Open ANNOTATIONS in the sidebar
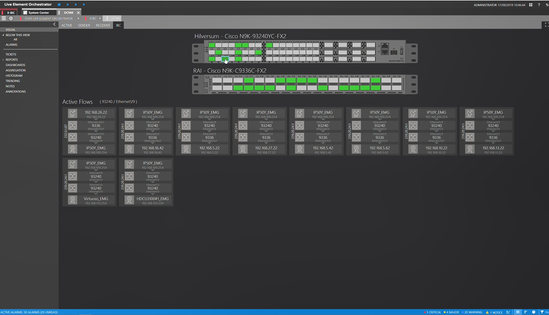549x315 pixels. [16, 92]
